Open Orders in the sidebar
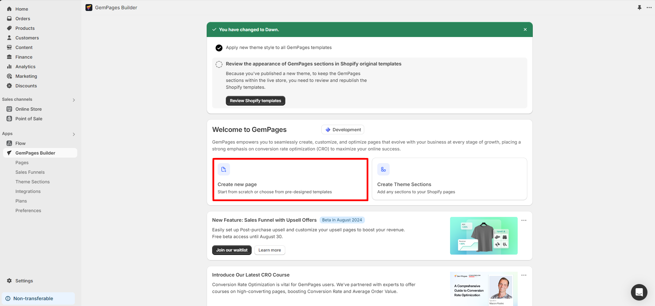The width and height of the screenshot is (655, 306). tap(23, 19)
